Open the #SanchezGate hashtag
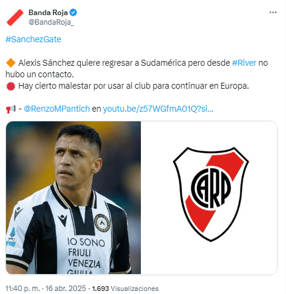 pos(33,39)
